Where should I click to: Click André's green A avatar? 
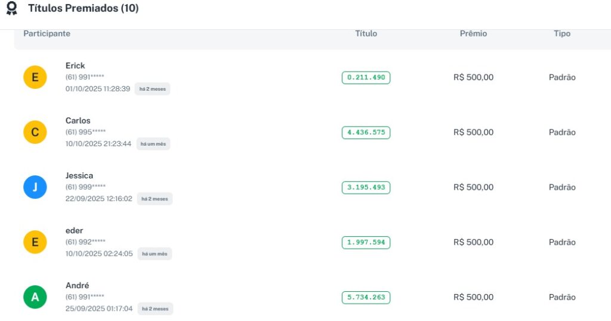35,297
